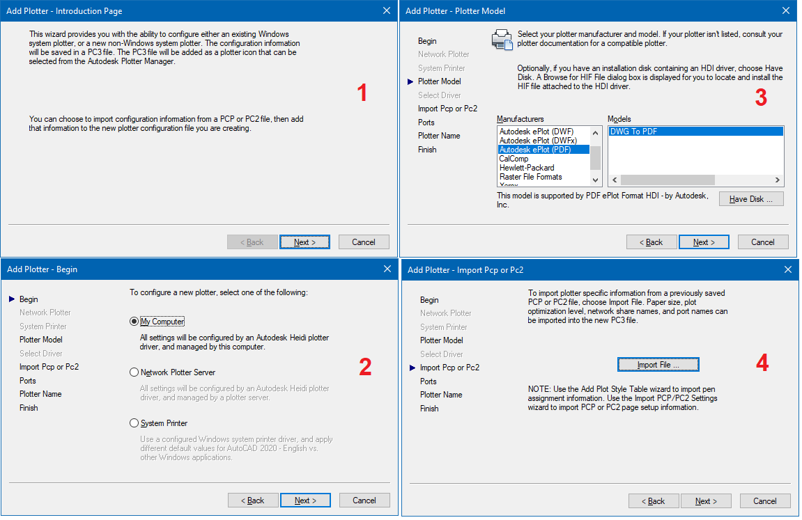Click Next in the Introduction Page dialog
The image size is (802, 520).
[x=304, y=242]
